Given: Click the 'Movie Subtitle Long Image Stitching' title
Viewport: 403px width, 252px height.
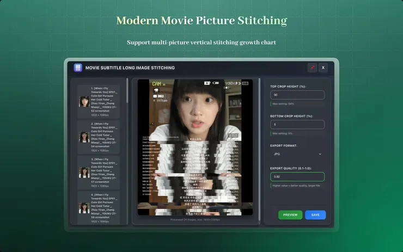Looking at the screenshot, I should tap(130, 68).
